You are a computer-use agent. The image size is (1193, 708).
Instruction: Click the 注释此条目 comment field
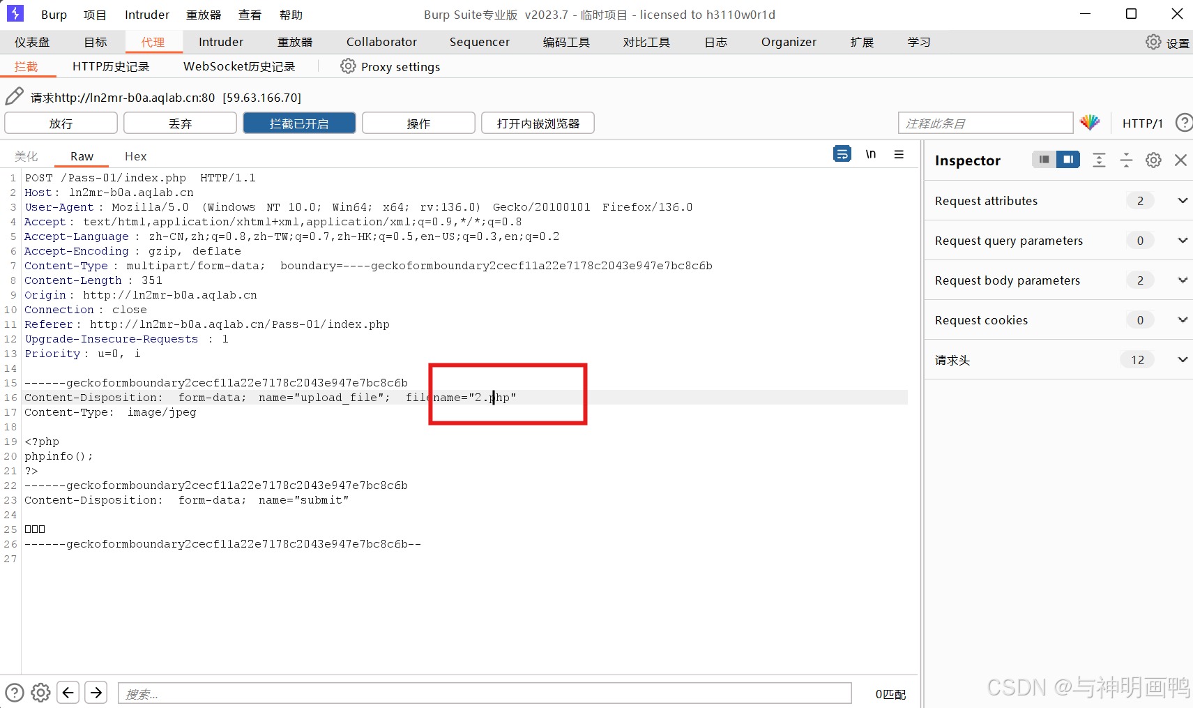[985, 123]
